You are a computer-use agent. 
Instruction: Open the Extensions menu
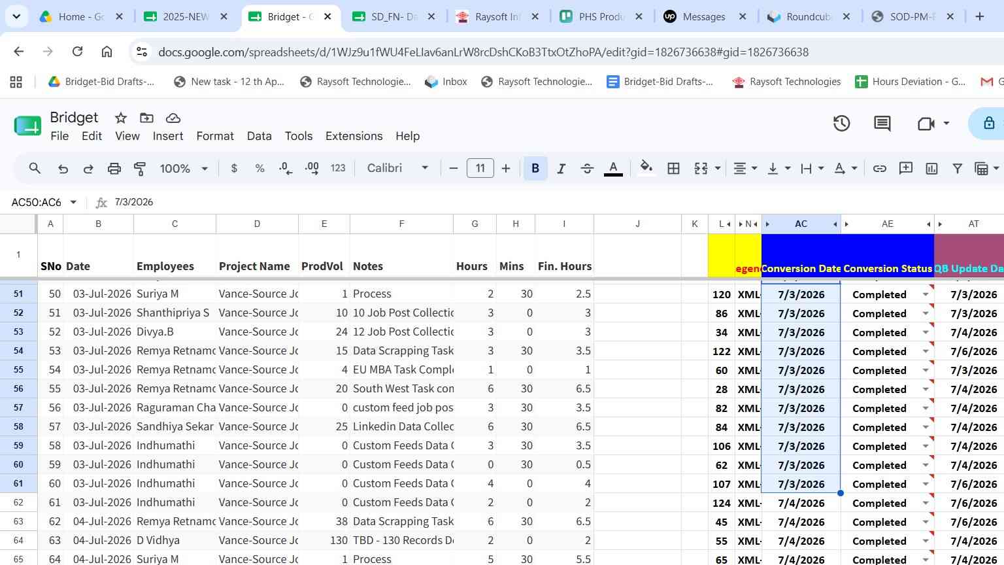tap(354, 136)
